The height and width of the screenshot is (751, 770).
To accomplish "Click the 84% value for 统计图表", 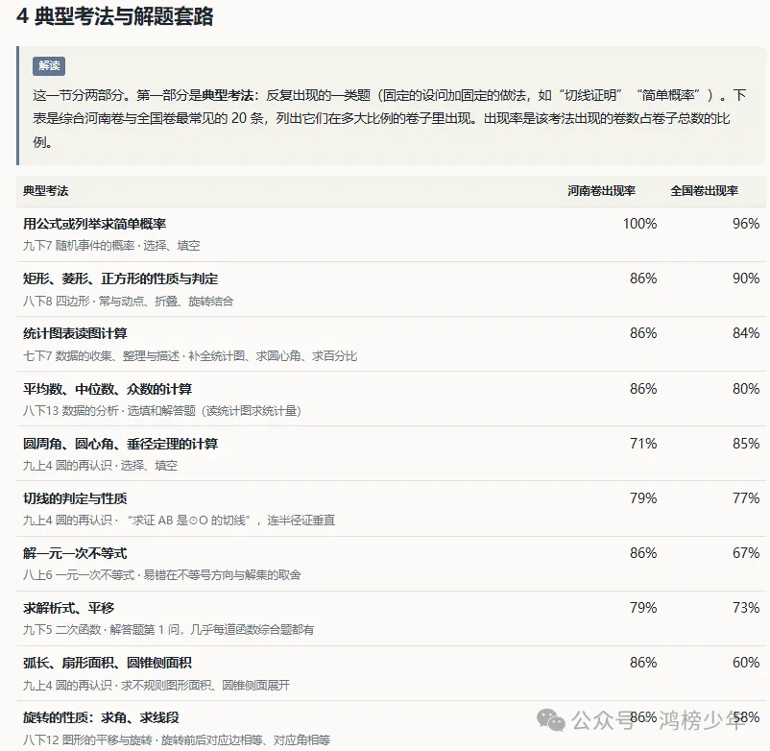I will point(746,333).
